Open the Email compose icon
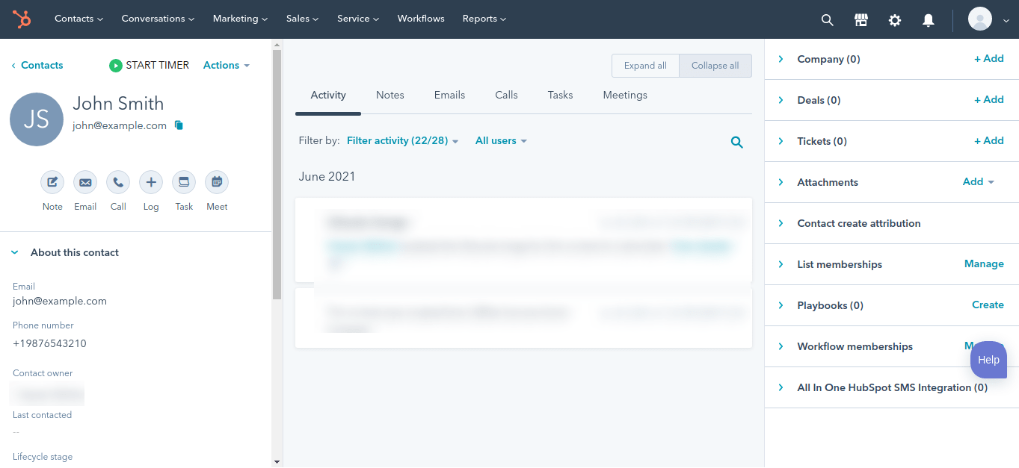 (x=84, y=182)
